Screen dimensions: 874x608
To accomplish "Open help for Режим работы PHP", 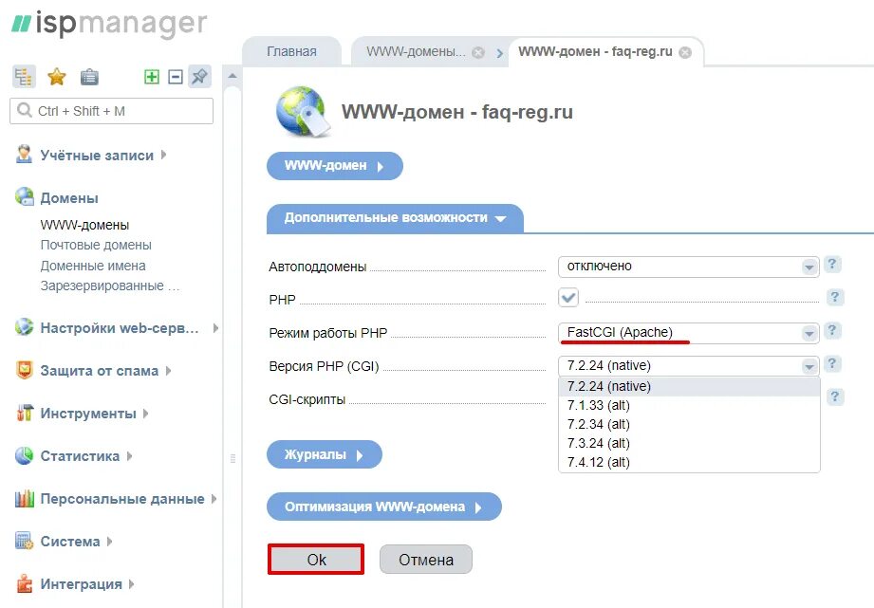I will 832,330.
